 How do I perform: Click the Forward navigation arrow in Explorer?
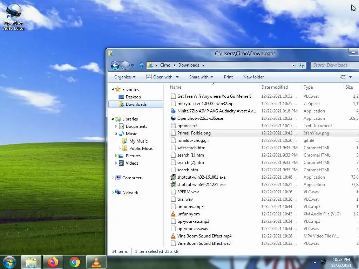(125, 65)
